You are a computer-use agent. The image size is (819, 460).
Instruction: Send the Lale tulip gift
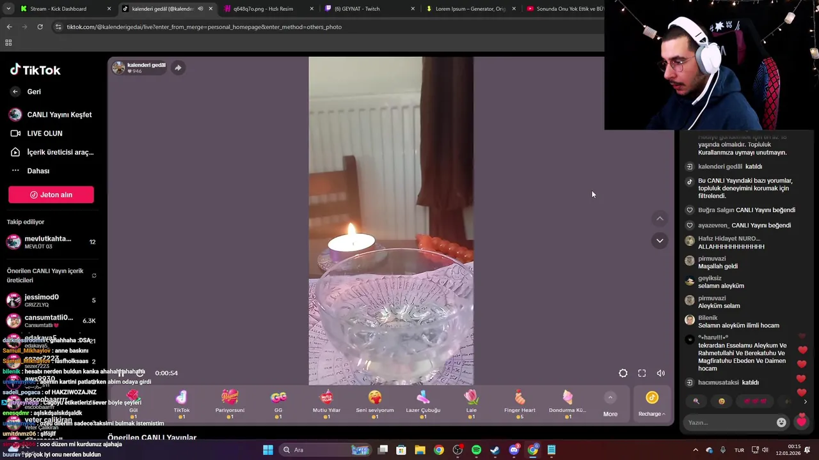(x=472, y=404)
